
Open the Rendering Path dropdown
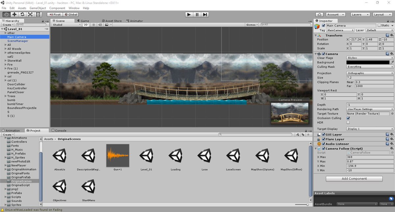pyautogui.click(x=370, y=109)
